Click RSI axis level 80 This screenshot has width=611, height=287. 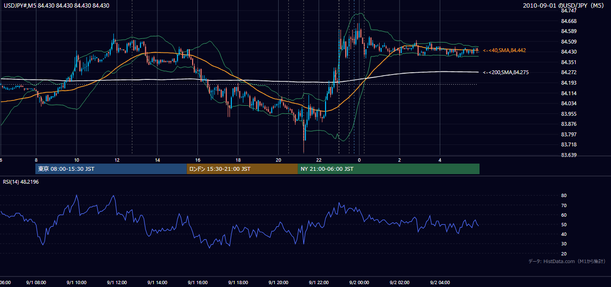[564, 196]
